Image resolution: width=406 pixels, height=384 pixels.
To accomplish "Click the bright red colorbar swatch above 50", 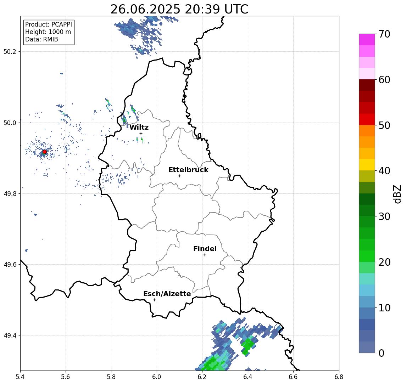I will click(367, 119).
